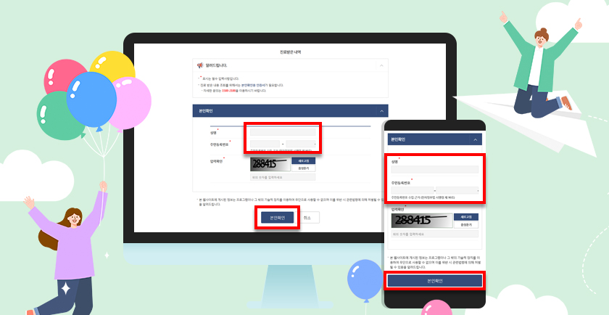Focus second 주민등록번호 field on phone
The height and width of the screenshot is (315, 609).
coord(457,191)
